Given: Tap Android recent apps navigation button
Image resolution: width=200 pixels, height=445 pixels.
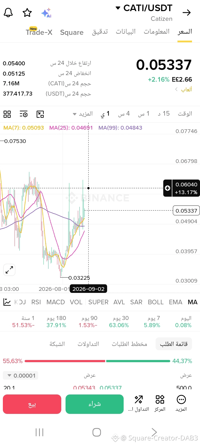Looking at the screenshot, I should coord(39,432).
